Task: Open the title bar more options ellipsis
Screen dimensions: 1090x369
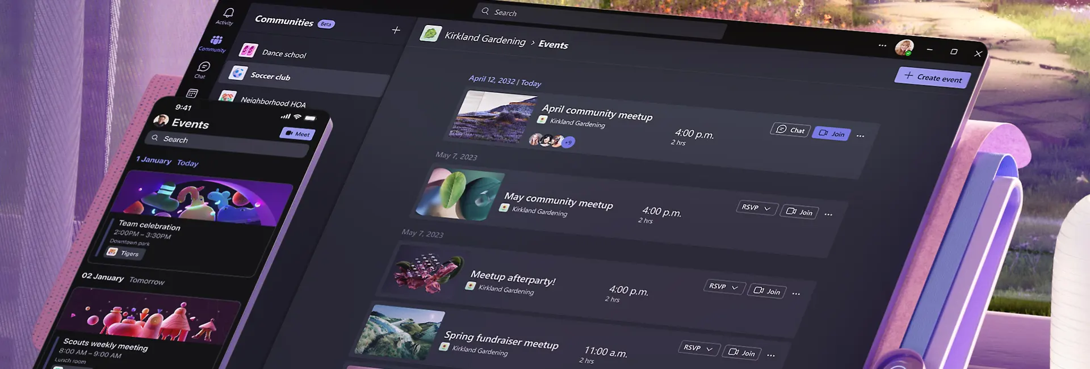Action: (x=882, y=45)
